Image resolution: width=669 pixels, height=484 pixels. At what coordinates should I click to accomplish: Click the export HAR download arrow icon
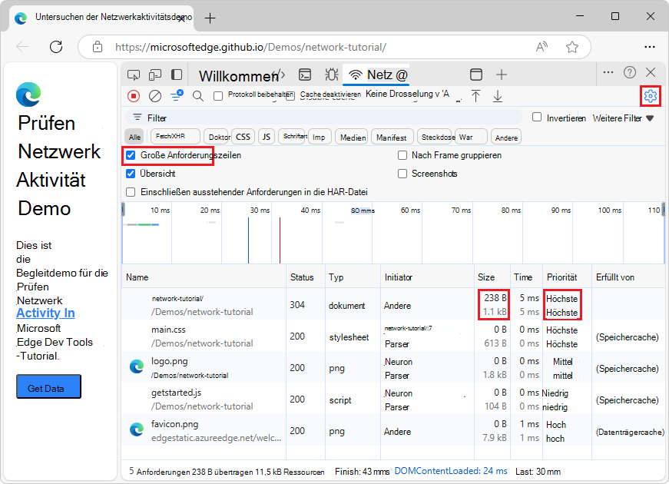click(x=498, y=96)
